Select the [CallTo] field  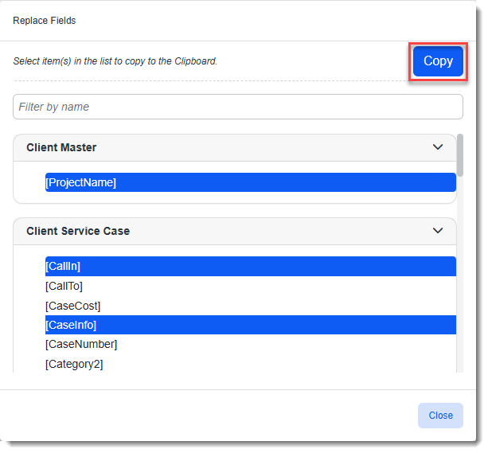[64, 286]
